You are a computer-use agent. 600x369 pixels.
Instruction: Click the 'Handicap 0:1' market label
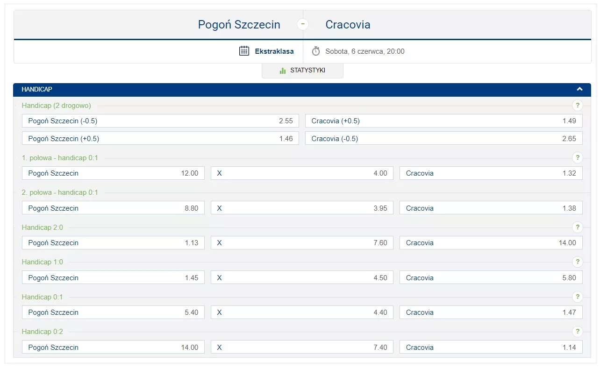point(42,297)
